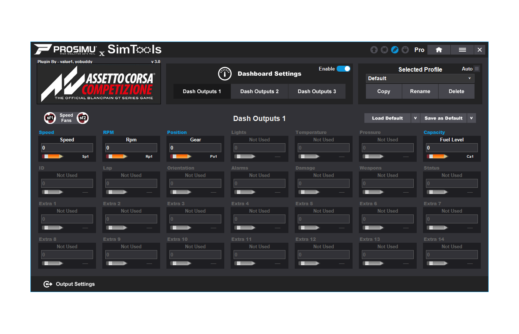Screen dimensions: 519x334
Task: Click the Rpm value input field
Action: [131, 148]
